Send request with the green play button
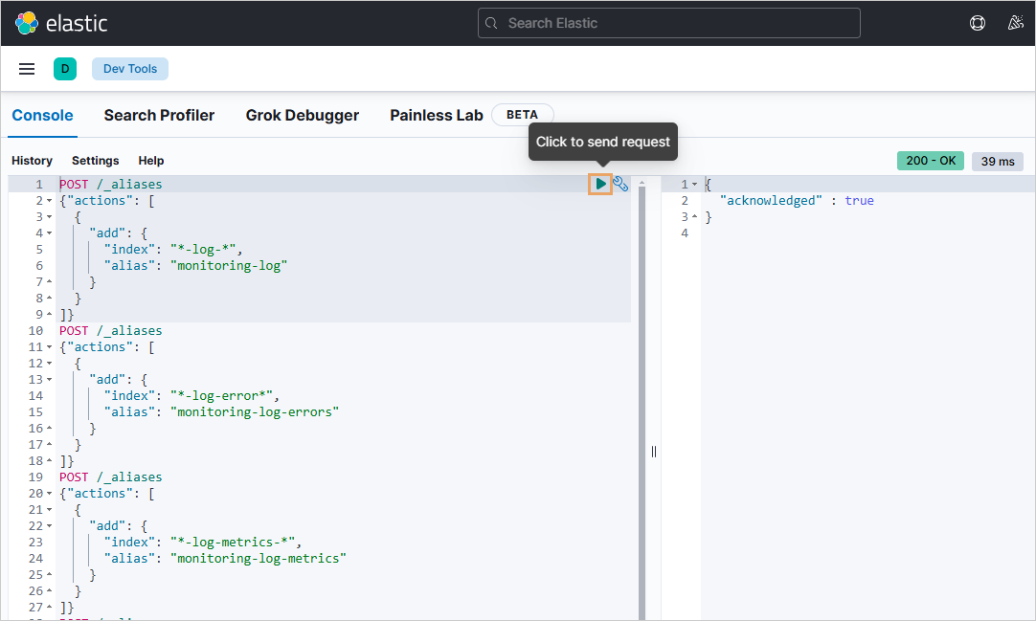Viewport: 1036px width, 621px height. (x=600, y=184)
